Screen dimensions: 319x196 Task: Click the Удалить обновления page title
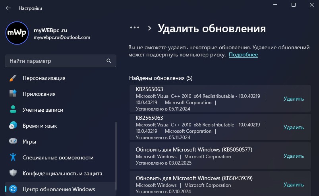(212, 29)
